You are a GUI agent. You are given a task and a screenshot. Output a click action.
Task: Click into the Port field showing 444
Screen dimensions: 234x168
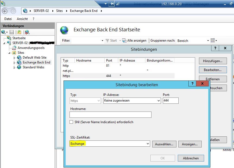[170, 100]
